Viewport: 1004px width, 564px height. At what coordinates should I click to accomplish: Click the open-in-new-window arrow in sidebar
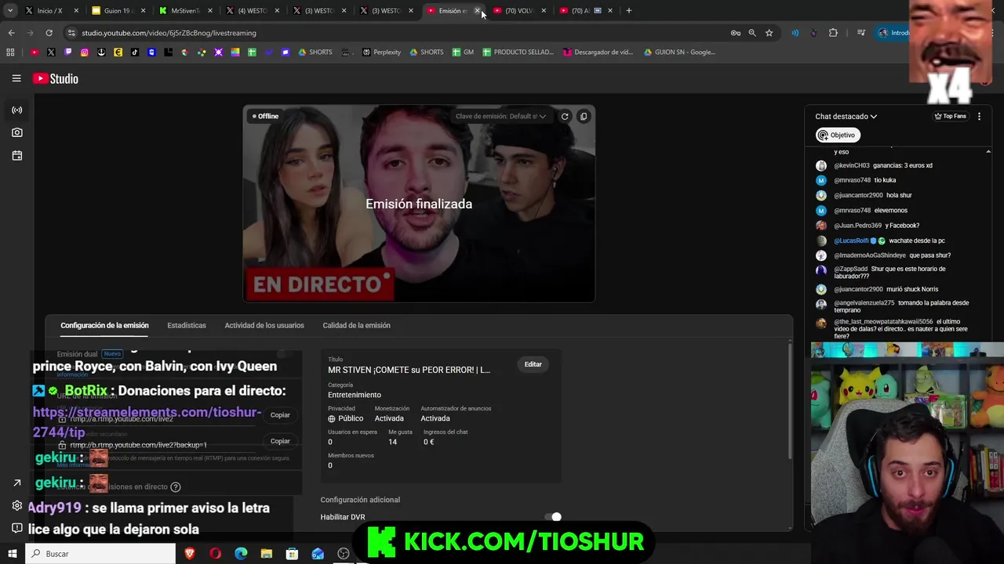pyautogui.click(x=16, y=483)
